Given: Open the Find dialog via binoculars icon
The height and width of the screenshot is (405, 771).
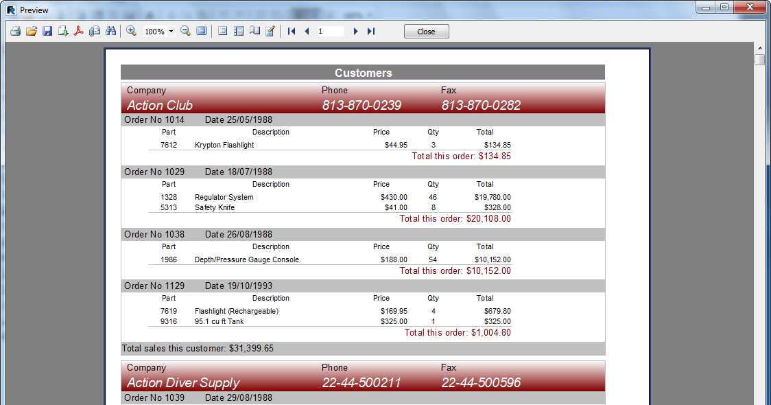Looking at the screenshot, I should point(110,31).
